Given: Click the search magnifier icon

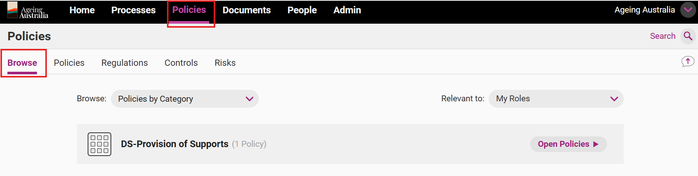Looking at the screenshot, I should (x=688, y=36).
